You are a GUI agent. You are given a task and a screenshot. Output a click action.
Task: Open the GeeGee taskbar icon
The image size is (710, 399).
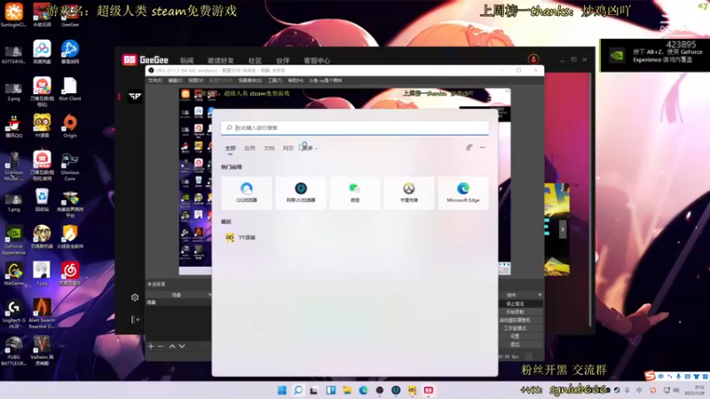coord(429,390)
